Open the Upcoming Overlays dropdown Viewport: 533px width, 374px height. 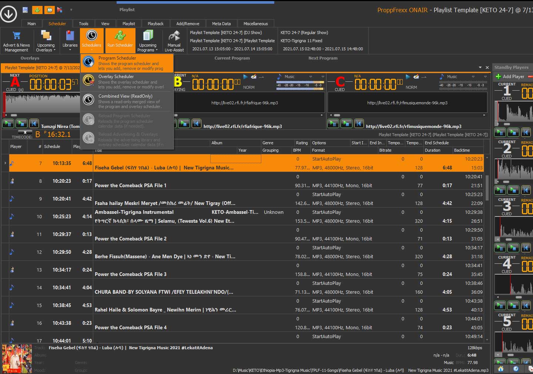pos(46,41)
